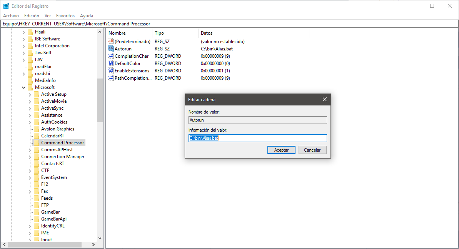Click the Intel Corporation folder icon
This screenshot has height=249, width=459.
pos(30,46)
